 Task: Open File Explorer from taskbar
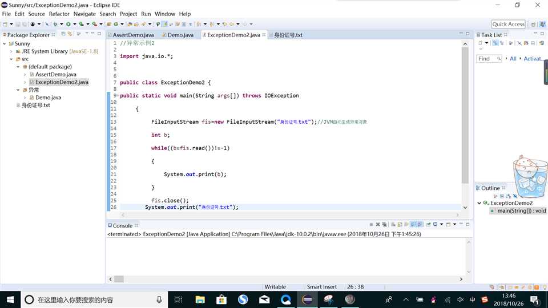click(x=200, y=299)
